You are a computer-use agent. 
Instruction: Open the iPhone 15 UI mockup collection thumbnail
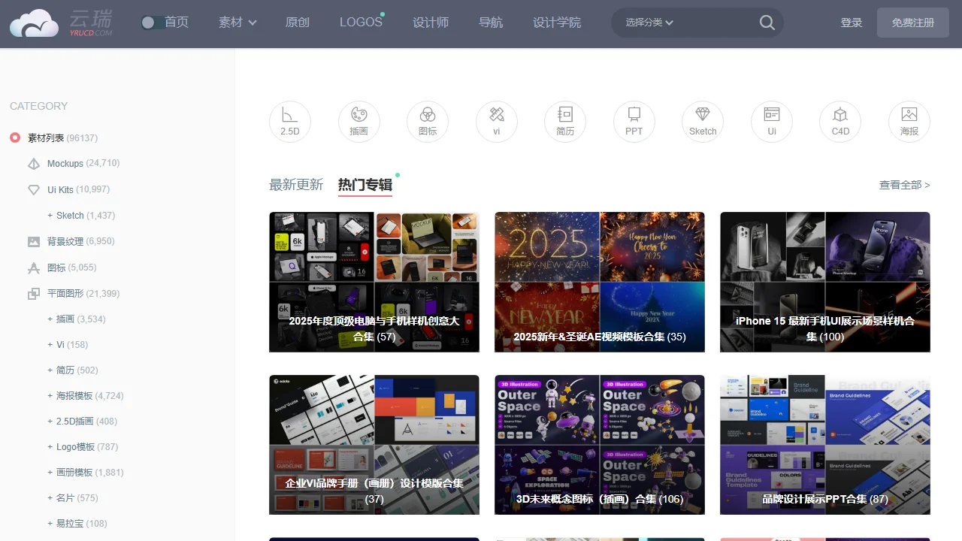[x=824, y=282]
